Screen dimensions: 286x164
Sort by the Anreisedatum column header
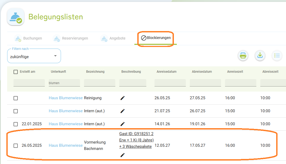tap(166, 72)
